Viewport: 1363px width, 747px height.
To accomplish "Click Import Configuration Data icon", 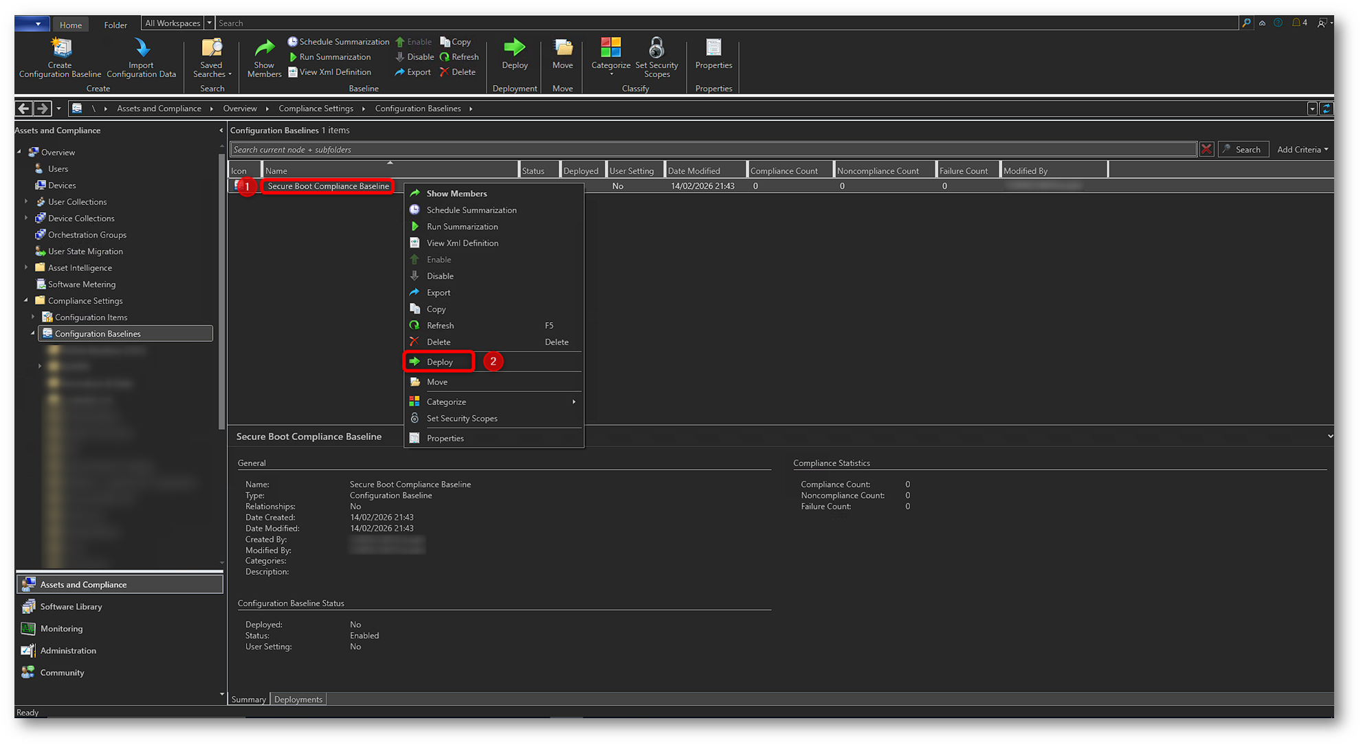I will click(x=142, y=48).
